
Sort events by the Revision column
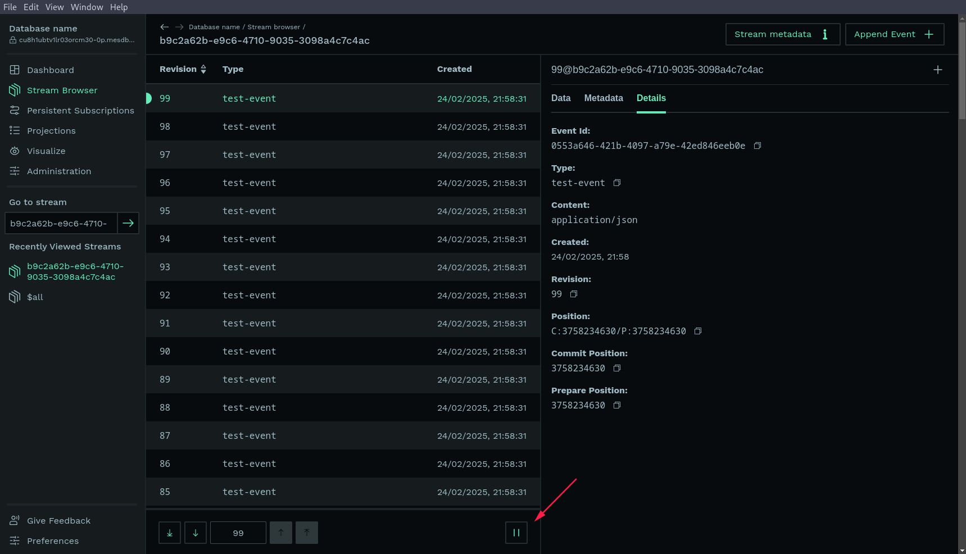(x=183, y=69)
